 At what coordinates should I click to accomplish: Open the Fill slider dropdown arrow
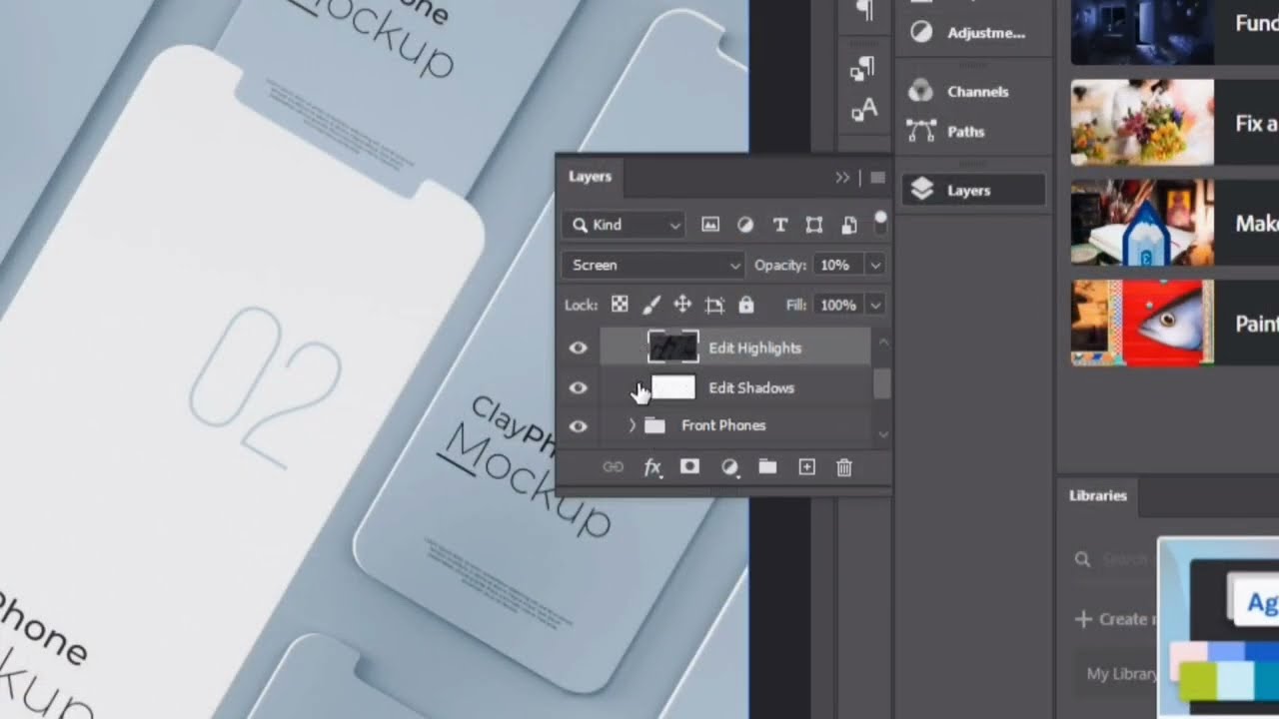(x=875, y=305)
